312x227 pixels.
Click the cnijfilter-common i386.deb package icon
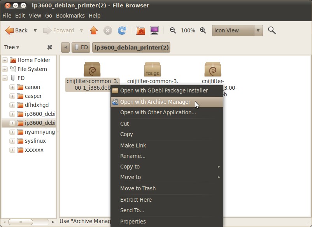coord(92,69)
